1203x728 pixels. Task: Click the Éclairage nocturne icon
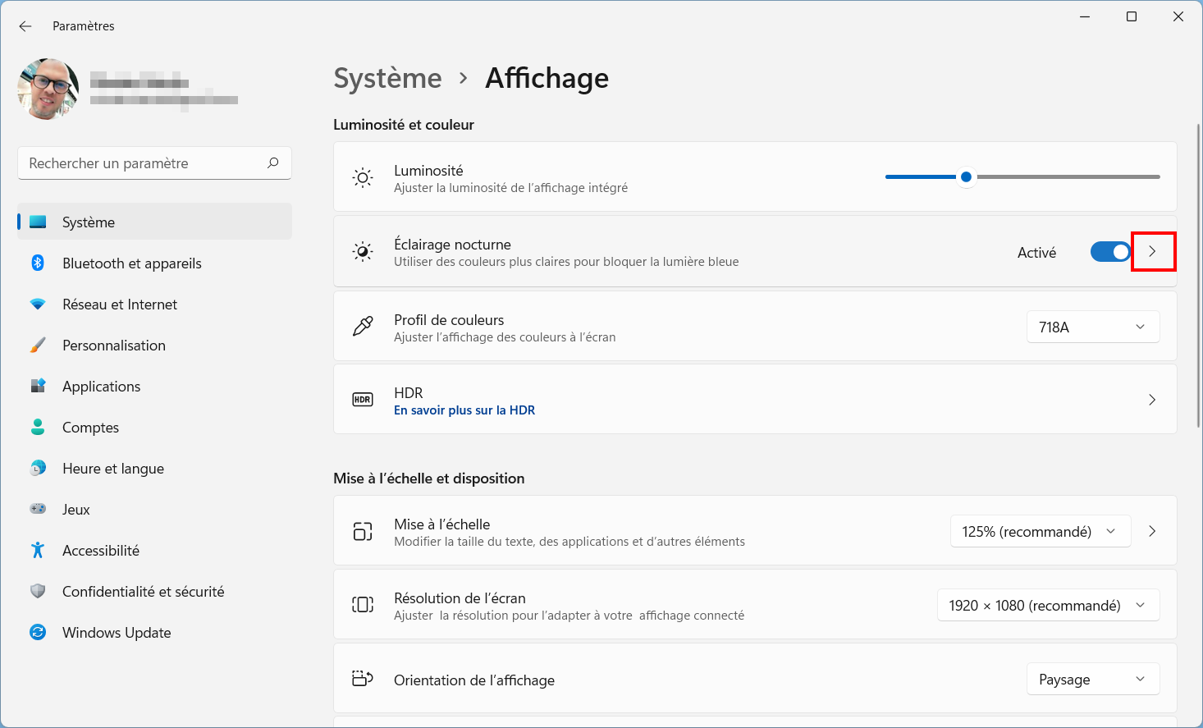[363, 251]
